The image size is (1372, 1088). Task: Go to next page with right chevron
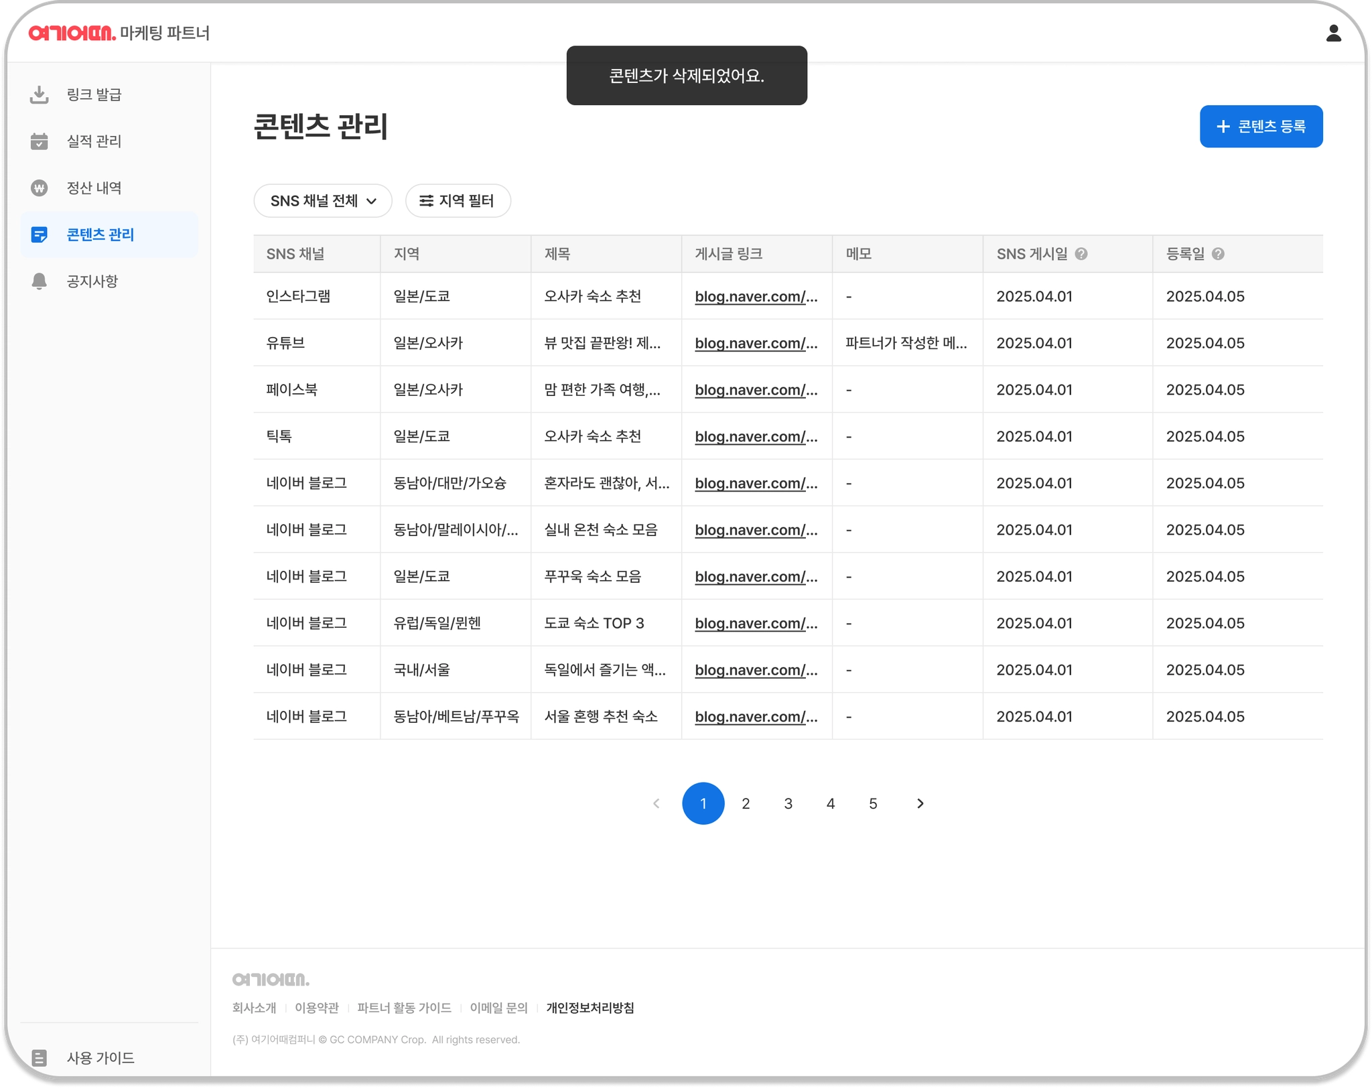click(x=920, y=803)
